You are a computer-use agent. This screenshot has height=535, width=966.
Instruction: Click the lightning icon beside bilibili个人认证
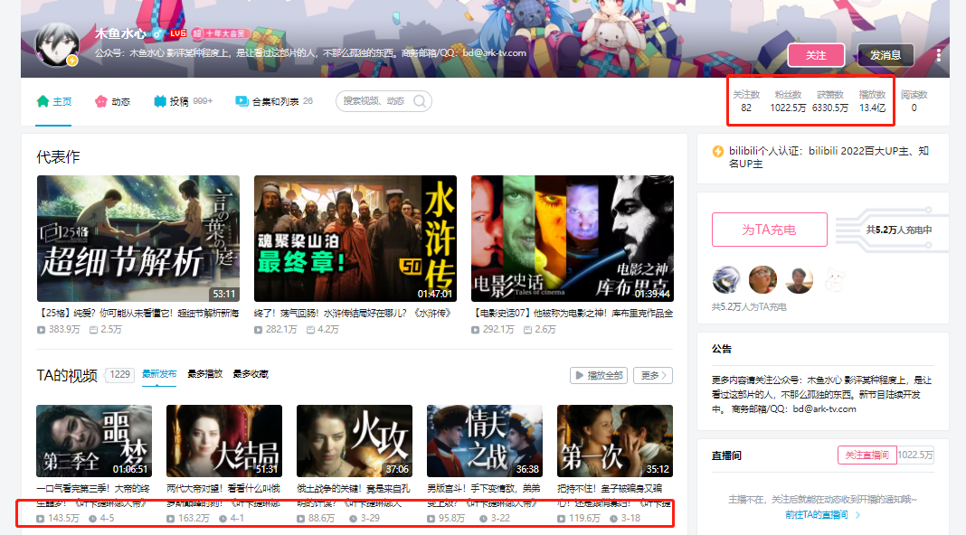(x=718, y=152)
